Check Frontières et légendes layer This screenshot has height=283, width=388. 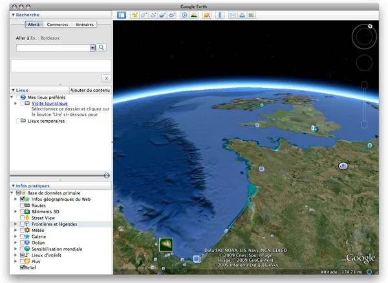[x=22, y=224]
